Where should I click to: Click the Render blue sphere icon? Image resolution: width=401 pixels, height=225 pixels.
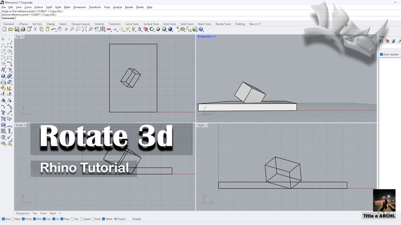point(170,29)
